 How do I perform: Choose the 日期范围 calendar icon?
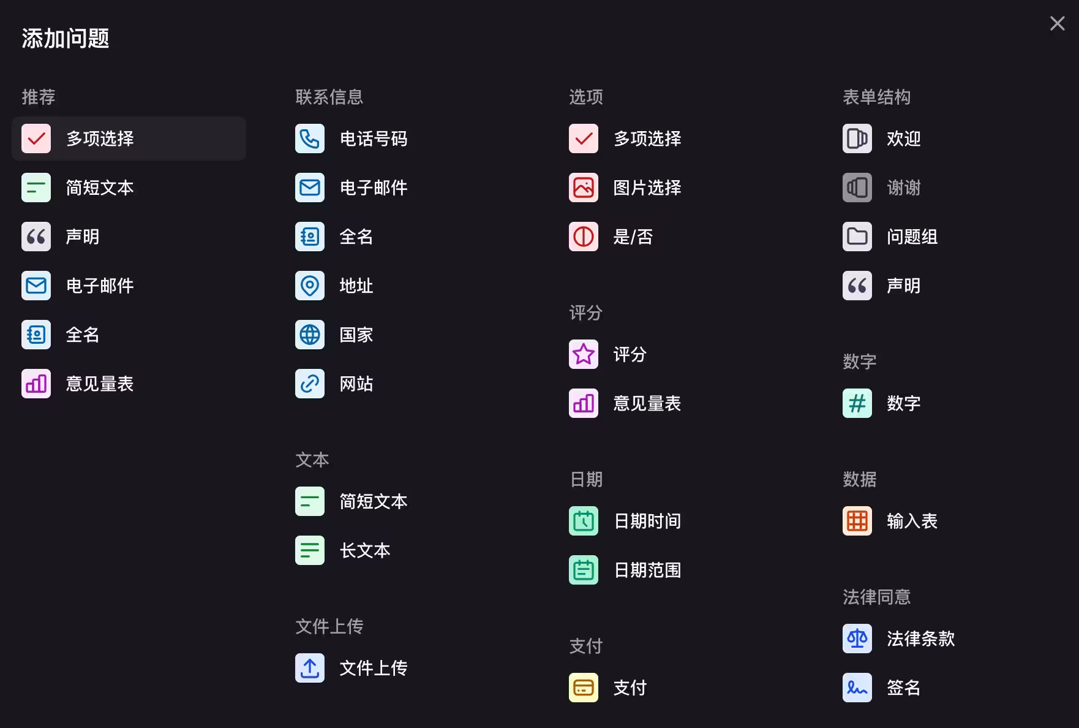pos(584,570)
